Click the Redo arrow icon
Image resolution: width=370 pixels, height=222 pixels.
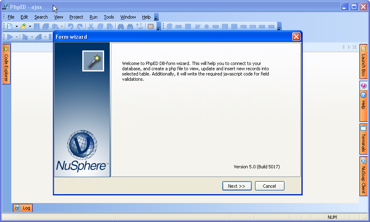tap(80, 27)
